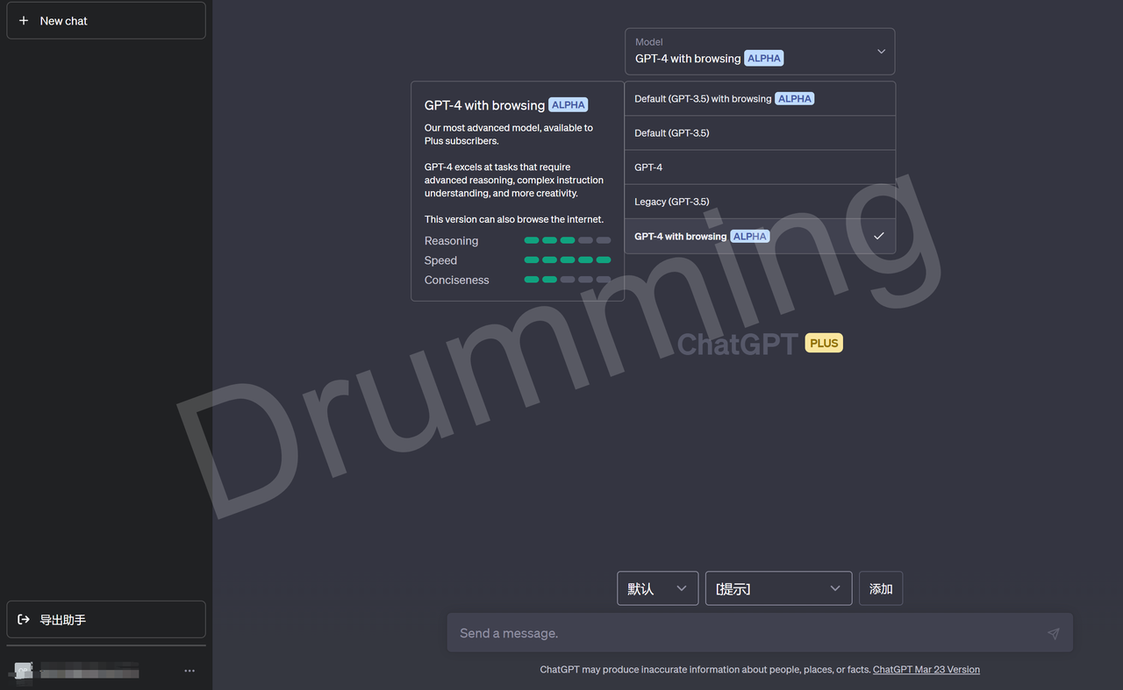Select Default (GPT-3.5) with browsing option
Screen dimensions: 1123x690
(x=702, y=99)
